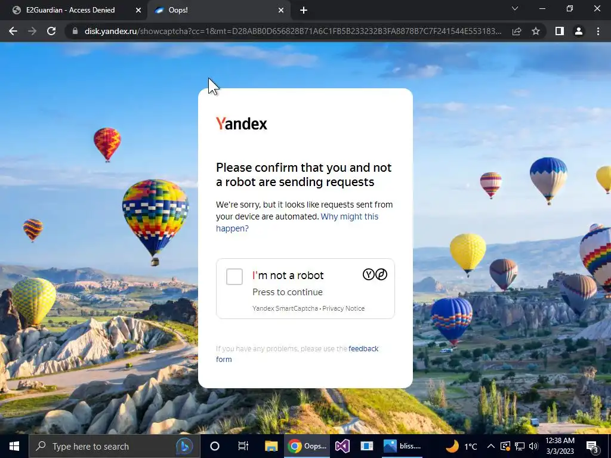Open the Chrome profile menu
This screenshot has width=611, height=458.
tap(579, 31)
